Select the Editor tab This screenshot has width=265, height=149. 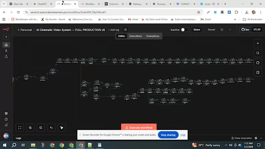(122, 36)
